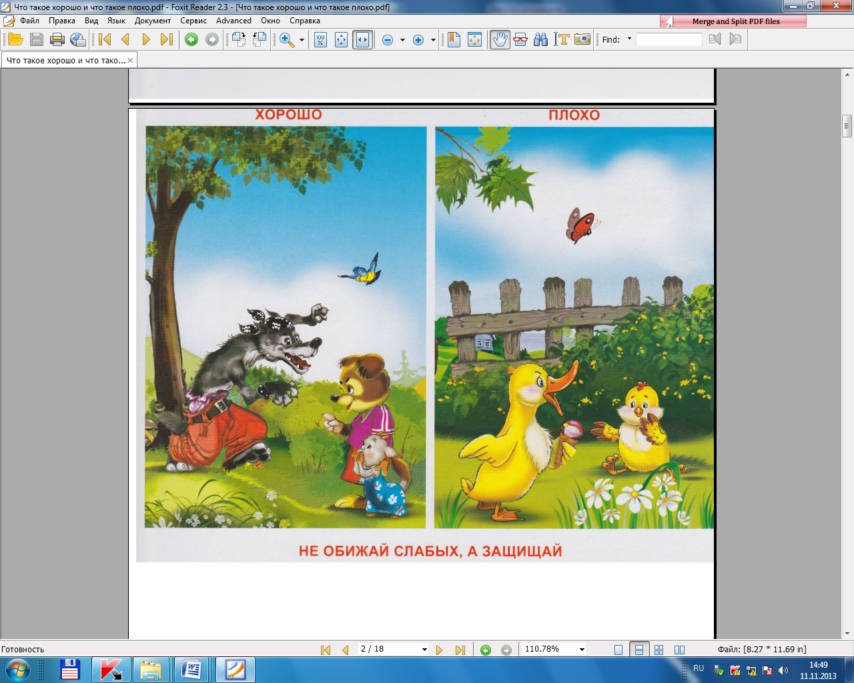This screenshot has width=854, height=683.
Task: Click Merge and Split PDF files banner
Action: pos(733,21)
